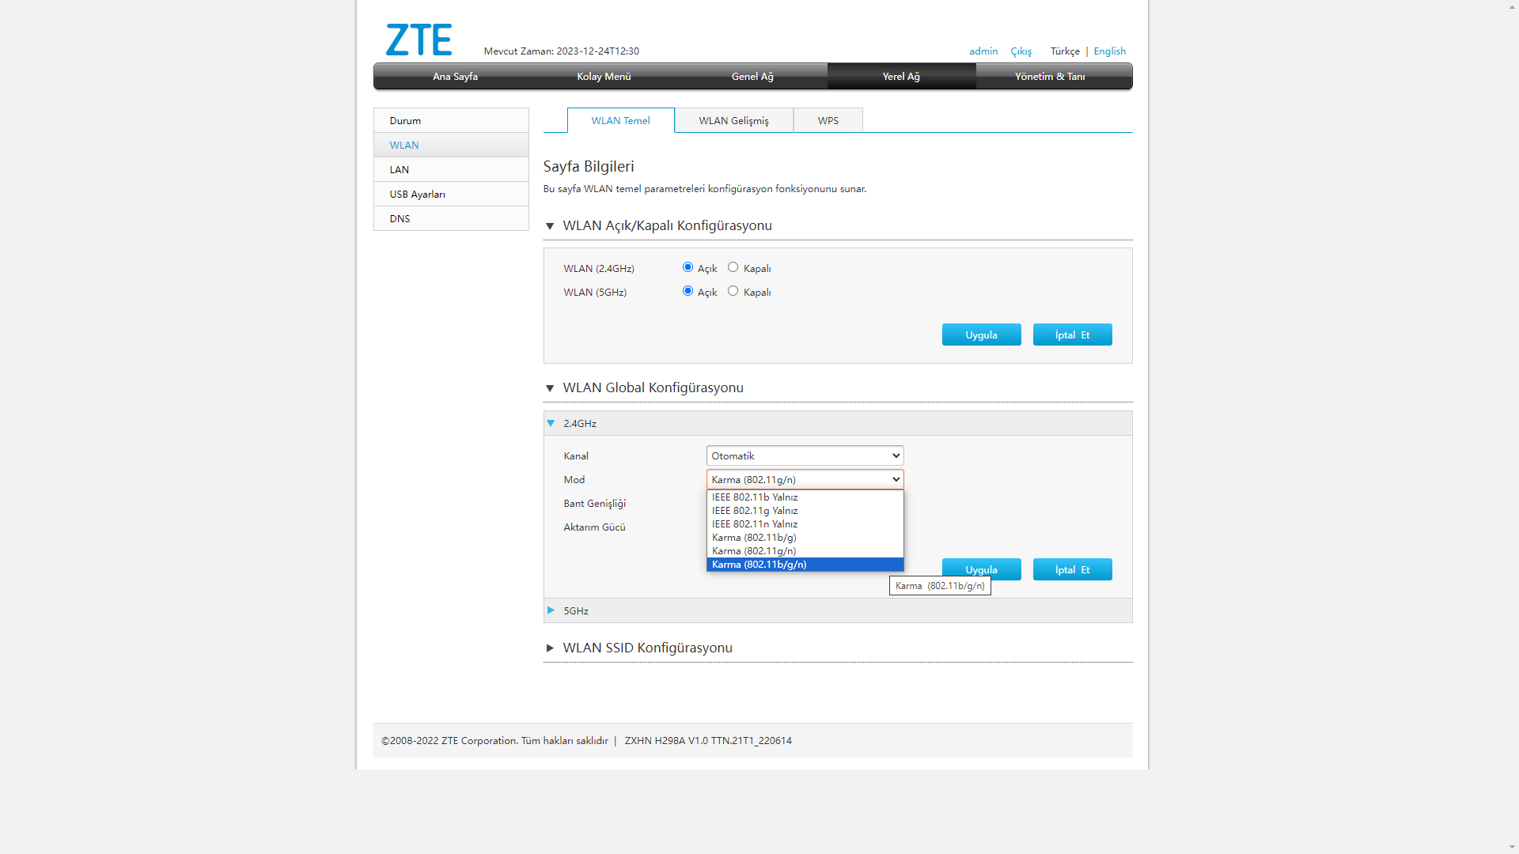The width and height of the screenshot is (1519, 854).
Task: Click the browser scrollbar down arrow
Action: click(x=1512, y=847)
